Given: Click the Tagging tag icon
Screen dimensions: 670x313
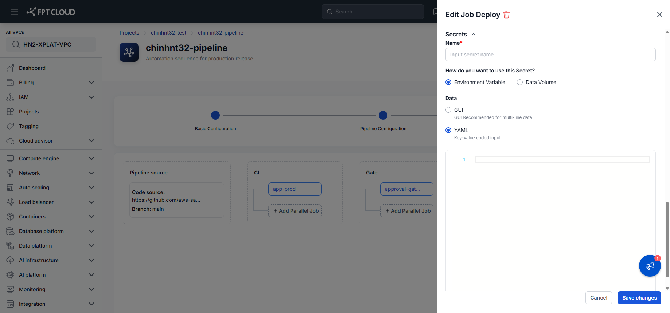Looking at the screenshot, I should pyautogui.click(x=10, y=126).
